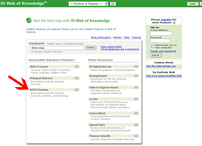Click the CrossSearch topic input field
This screenshot has height=146, width=202.
(58, 48)
